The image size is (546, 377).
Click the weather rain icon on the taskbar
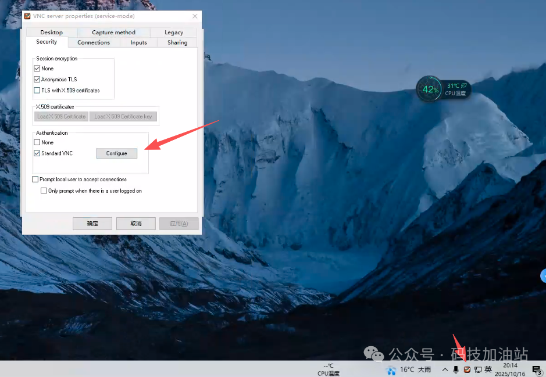[391, 370]
